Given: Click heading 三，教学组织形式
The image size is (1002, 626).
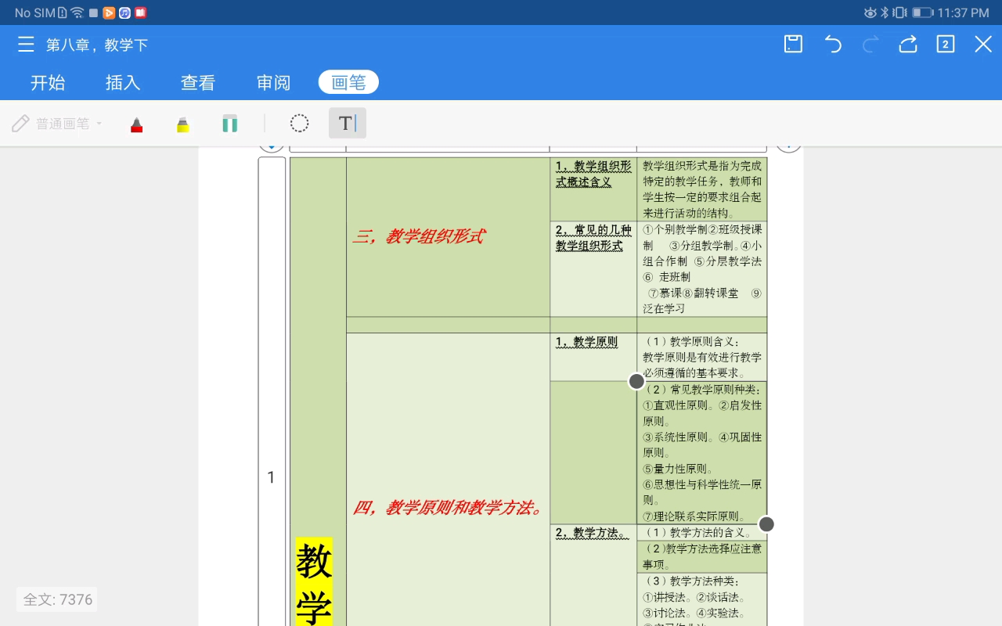Looking at the screenshot, I should pos(419,236).
